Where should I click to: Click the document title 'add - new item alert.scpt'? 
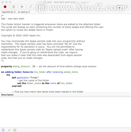(x=61, y=2)
